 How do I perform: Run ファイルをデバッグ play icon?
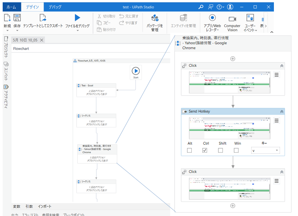(77, 18)
